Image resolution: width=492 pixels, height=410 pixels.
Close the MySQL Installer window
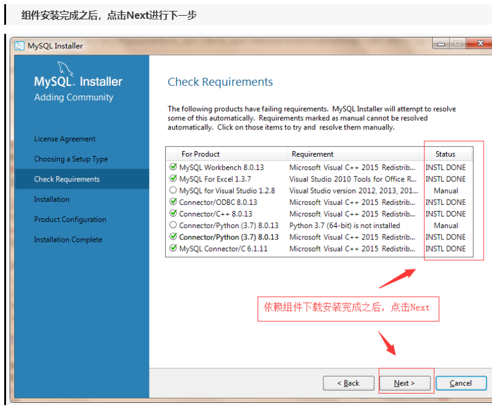(x=480, y=44)
